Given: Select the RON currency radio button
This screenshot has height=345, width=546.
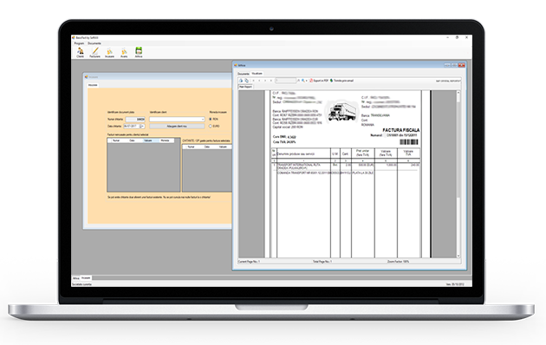Looking at the screenshot, I should pos(211,119).
